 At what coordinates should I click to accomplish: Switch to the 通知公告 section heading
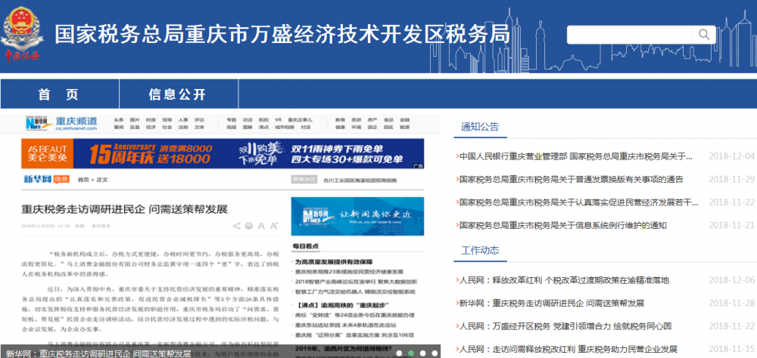pyautogui.click(x=480, y=126)
